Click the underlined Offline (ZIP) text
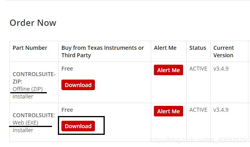 [28, 89]
